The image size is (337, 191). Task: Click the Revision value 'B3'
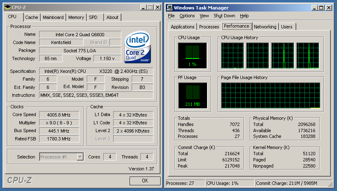coord(142,87)
